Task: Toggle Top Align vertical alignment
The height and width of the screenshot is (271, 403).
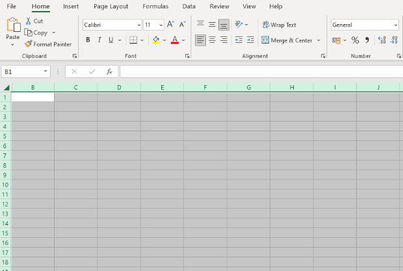Action: click(x=200, y=25)
